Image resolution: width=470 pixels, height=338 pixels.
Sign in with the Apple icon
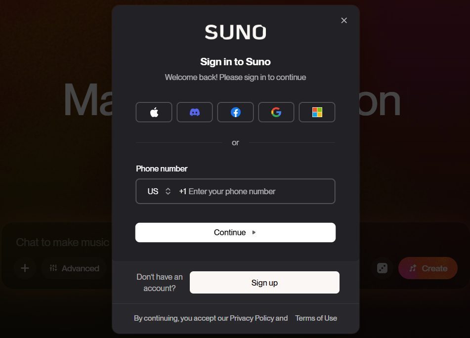[154, 112]
